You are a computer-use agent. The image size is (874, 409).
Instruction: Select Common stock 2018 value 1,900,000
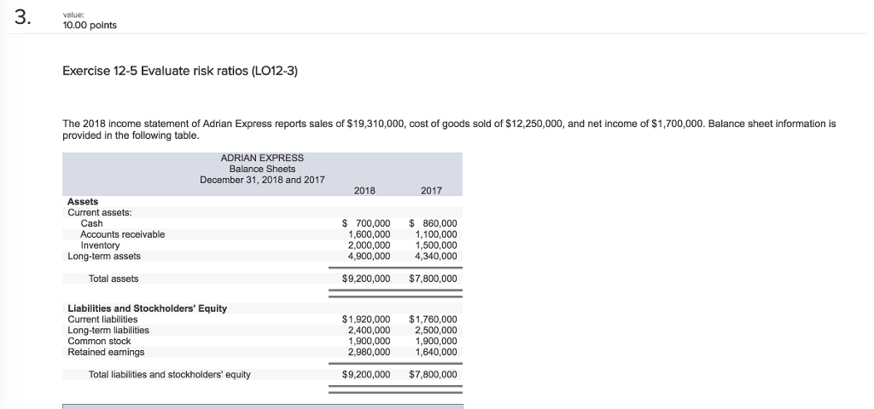369,341
